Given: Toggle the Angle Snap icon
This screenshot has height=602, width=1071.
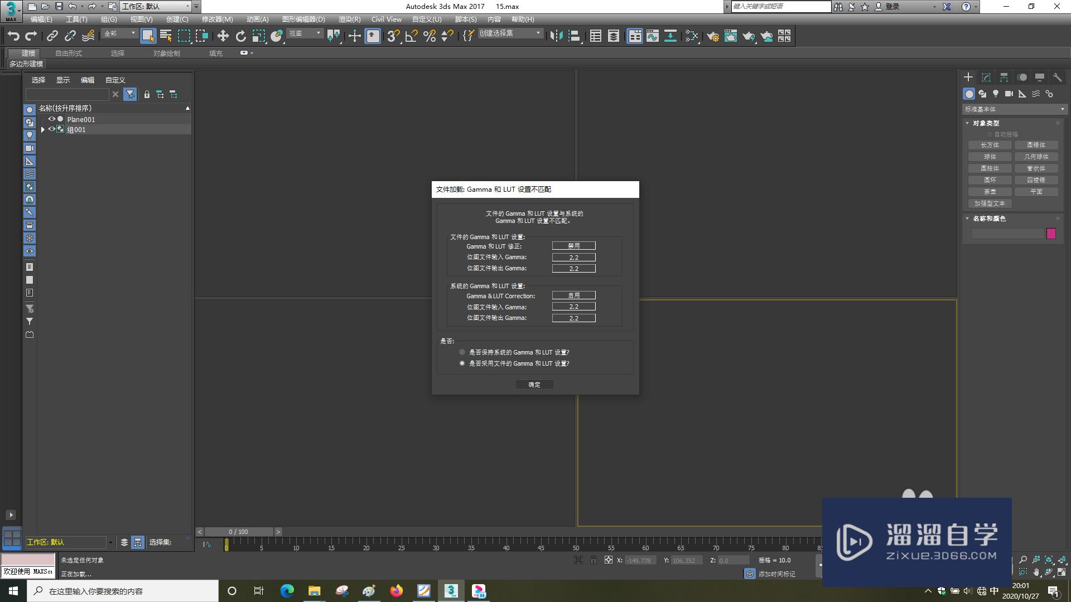Looking at the screenshot, I should coord(412,36).
